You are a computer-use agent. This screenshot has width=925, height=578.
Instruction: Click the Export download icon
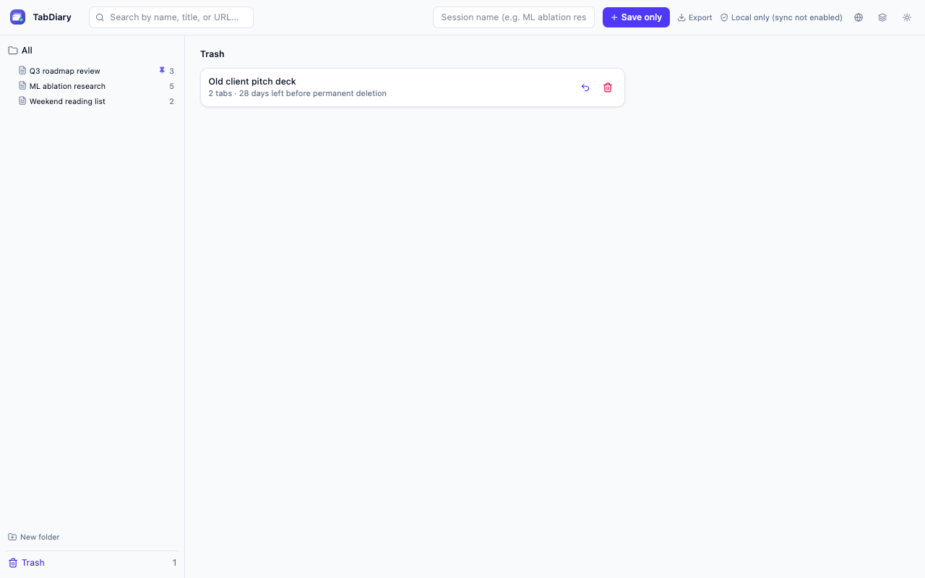pos(681,17)
